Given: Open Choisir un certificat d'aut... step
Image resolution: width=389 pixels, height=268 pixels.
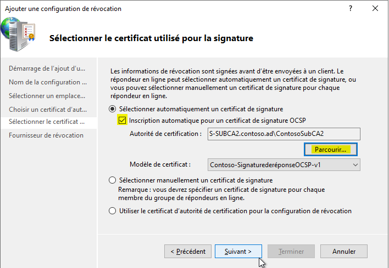Looking at the screenshot, I should pyautogui.click(x=48, y=110).
